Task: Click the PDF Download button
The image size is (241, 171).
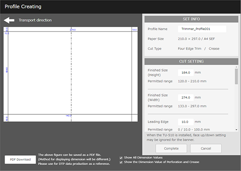Action: pyautogui.click(x=20, y=159)
